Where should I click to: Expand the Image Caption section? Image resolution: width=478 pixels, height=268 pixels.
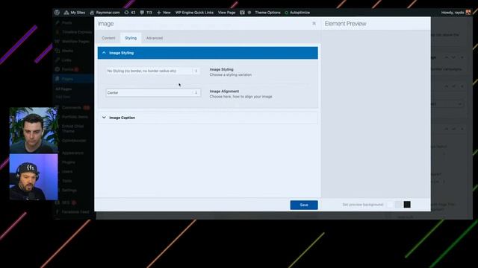(208, 118)
